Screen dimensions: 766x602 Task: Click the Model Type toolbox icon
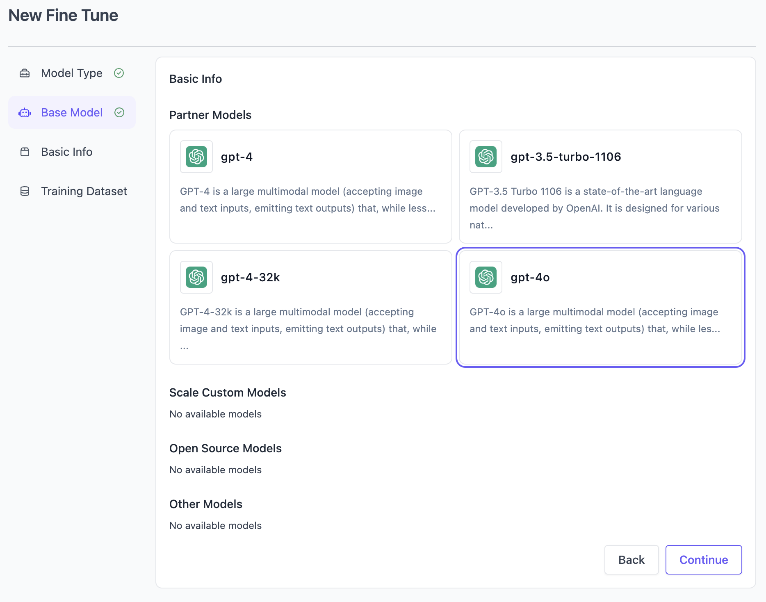pos(25,73)
